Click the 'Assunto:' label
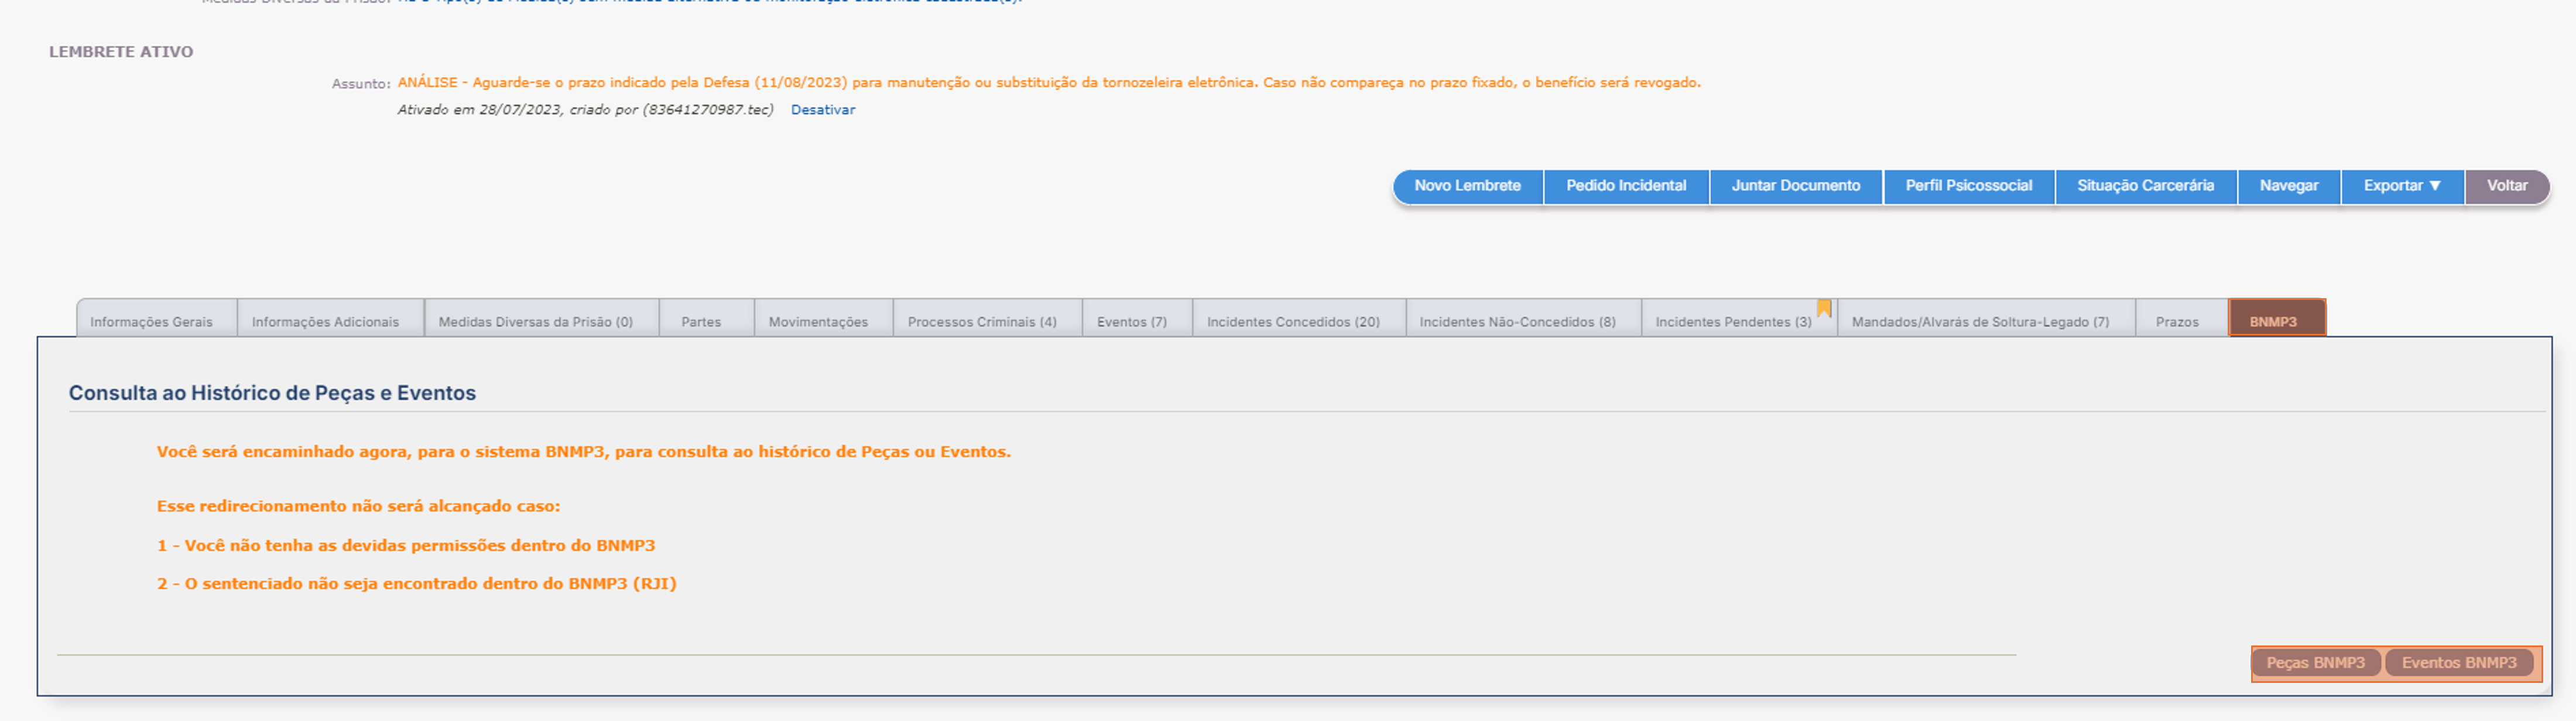The width and height of the screenshot is (2576, 721). coord(361,84)
